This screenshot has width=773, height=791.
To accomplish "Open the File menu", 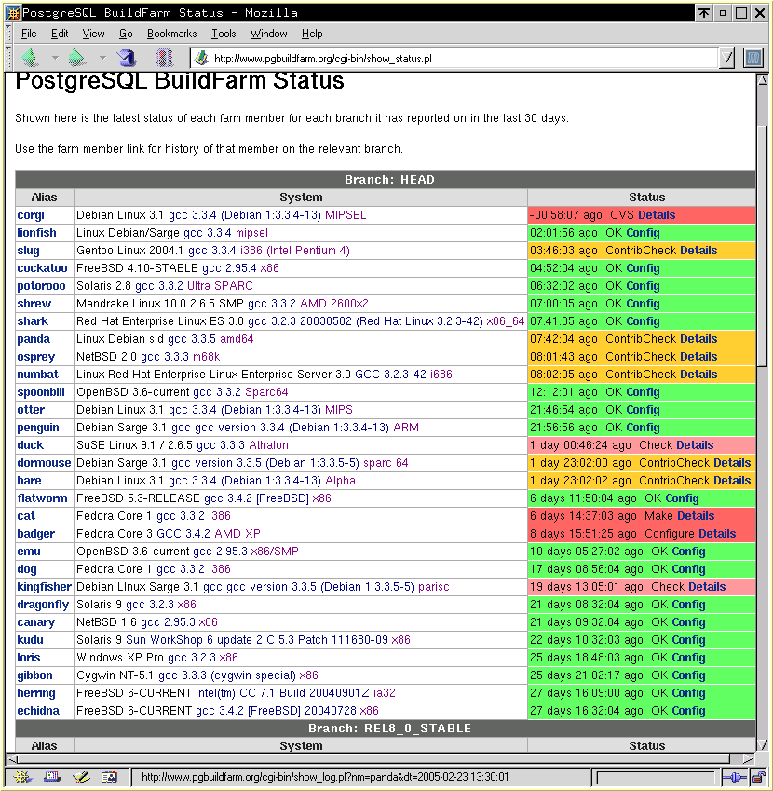I will tap(29, 34).
